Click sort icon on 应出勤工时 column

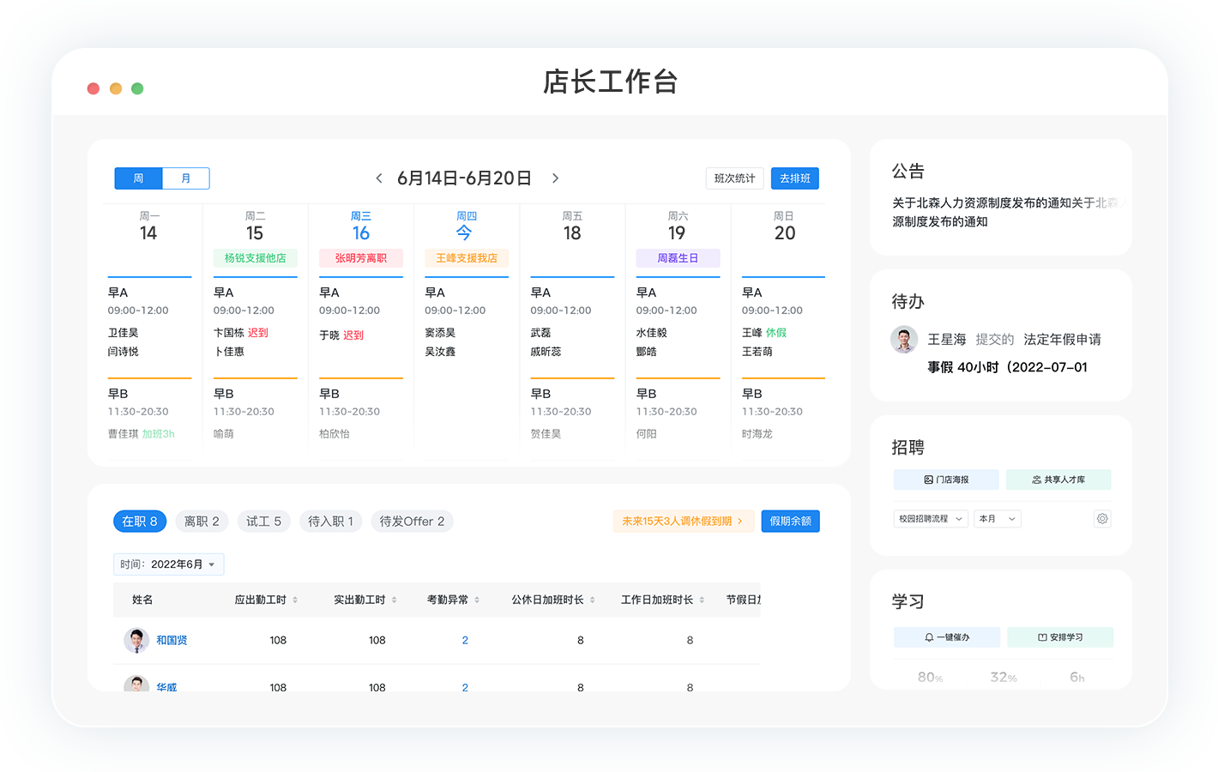(x=295, y=600)
